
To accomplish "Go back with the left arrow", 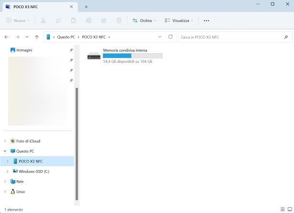I will tap(7, 37).
